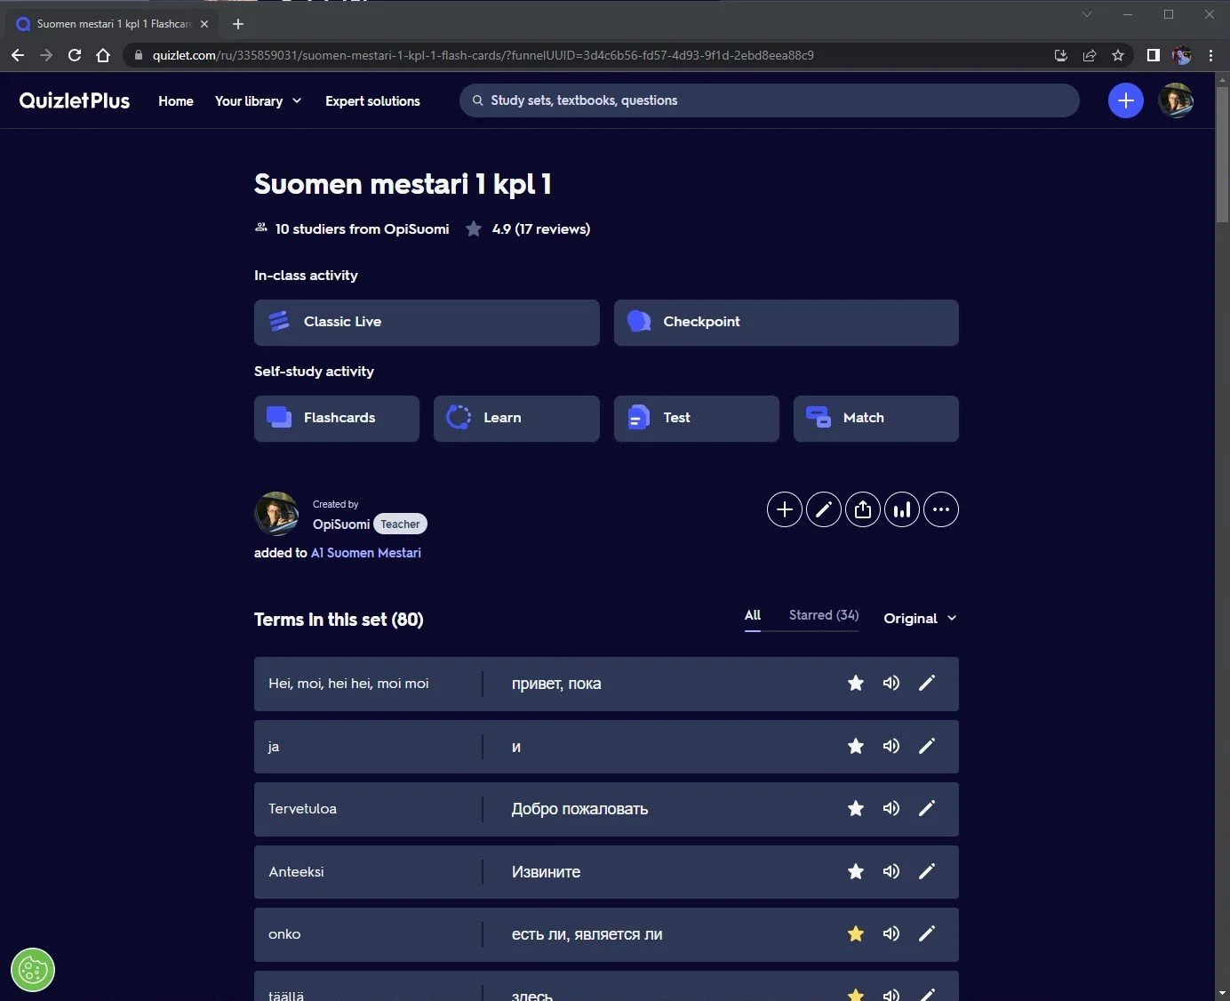Click the '10 studiers from OpiSuomi' text

tap(362, 229)
